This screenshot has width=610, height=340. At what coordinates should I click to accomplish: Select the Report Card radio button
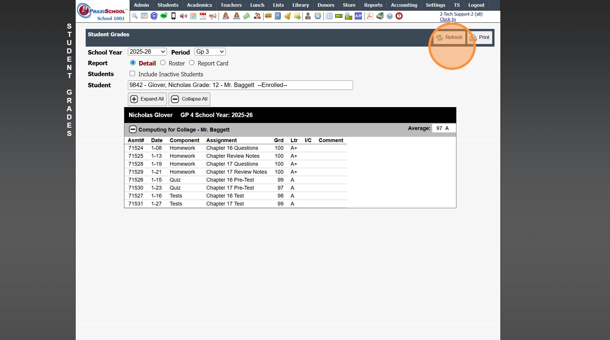click(192, 63)
